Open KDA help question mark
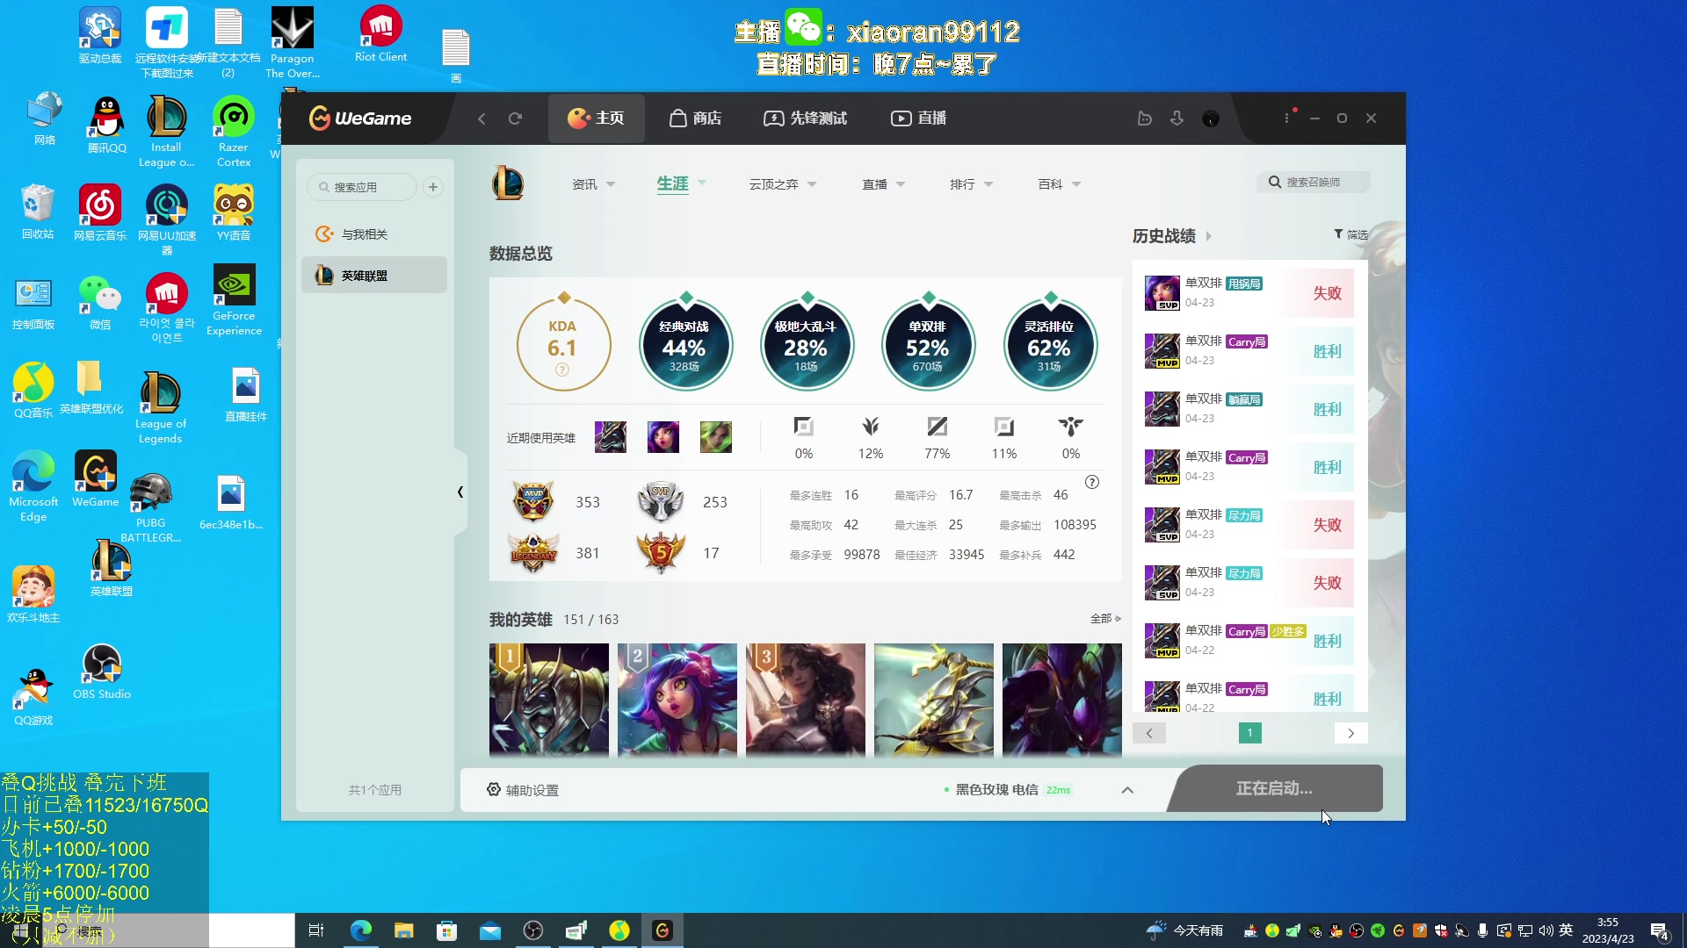Screen dimensions: 1687x948 [x=562, y=370]
